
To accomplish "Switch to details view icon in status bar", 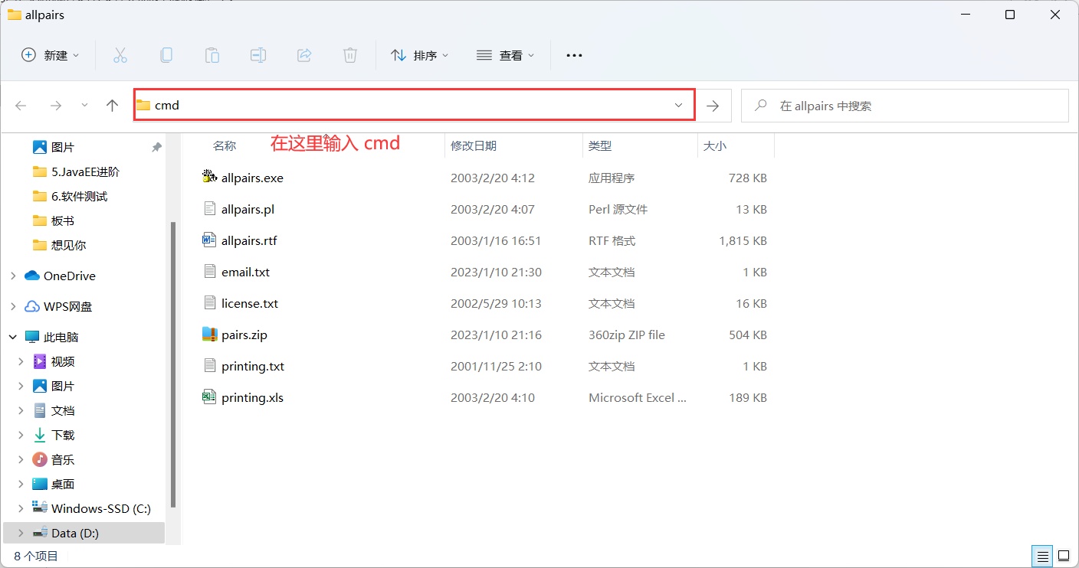I will tap(1041, 556).
